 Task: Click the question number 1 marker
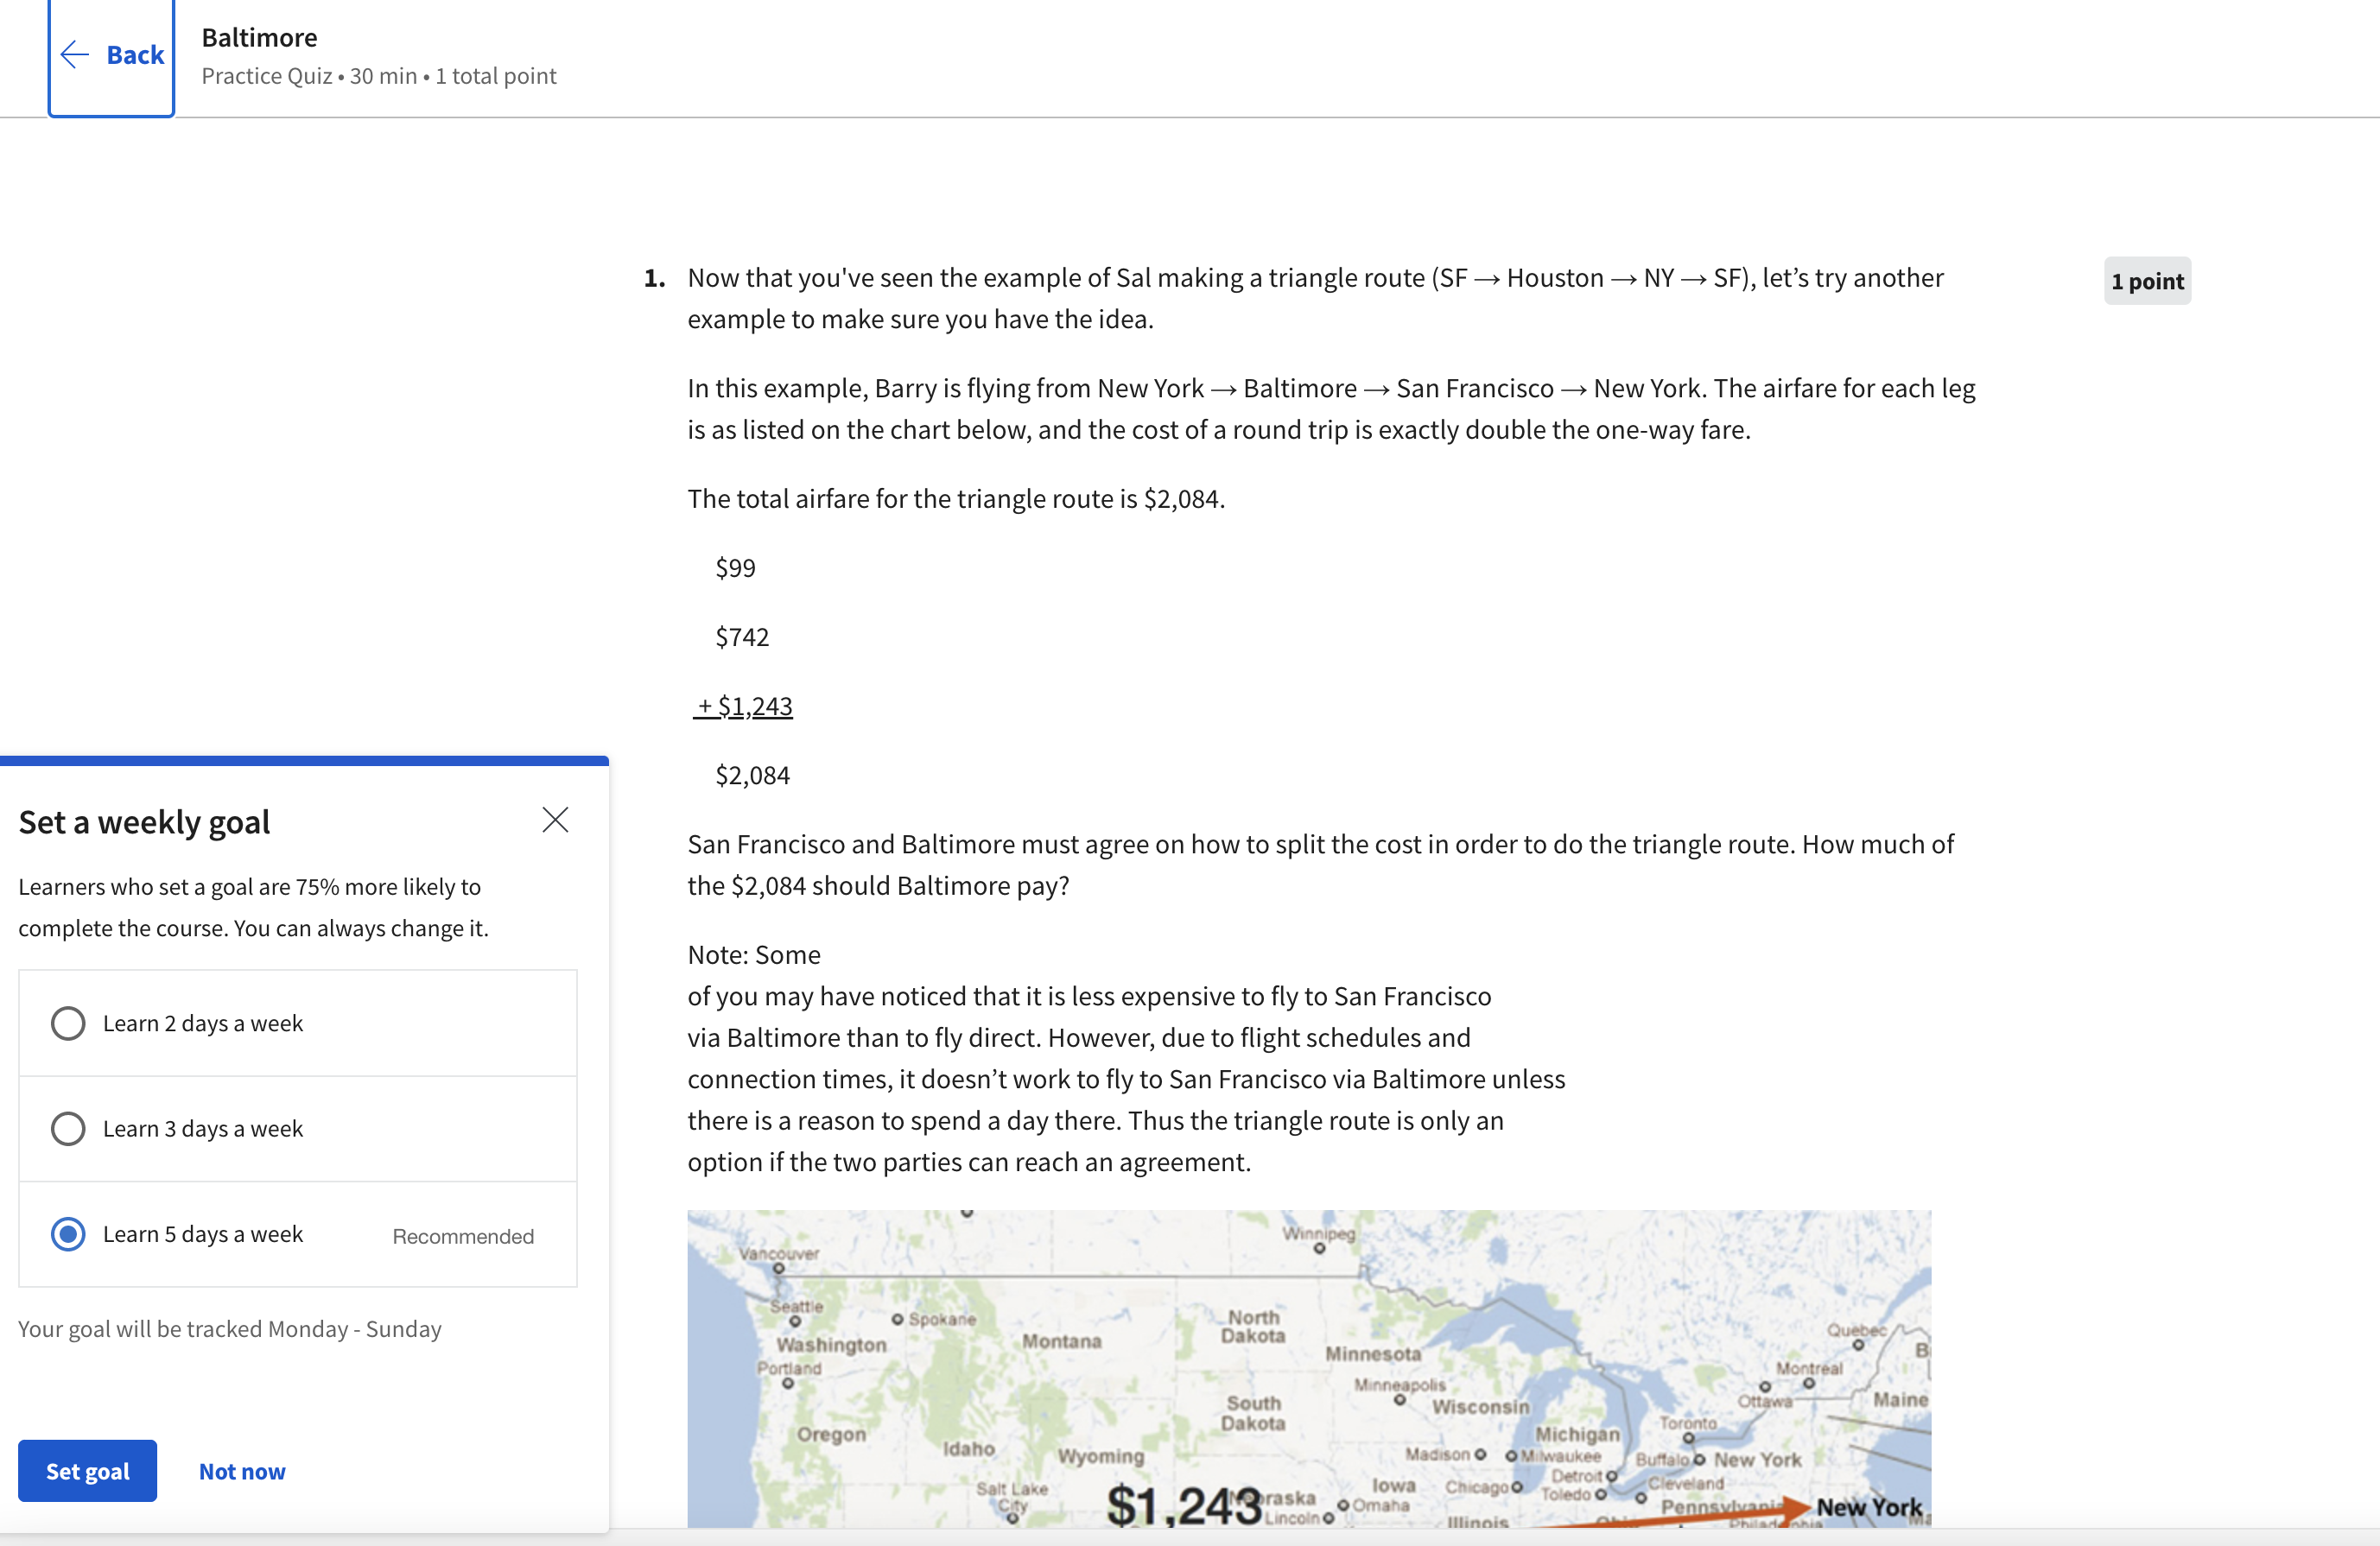coord(654,278)
